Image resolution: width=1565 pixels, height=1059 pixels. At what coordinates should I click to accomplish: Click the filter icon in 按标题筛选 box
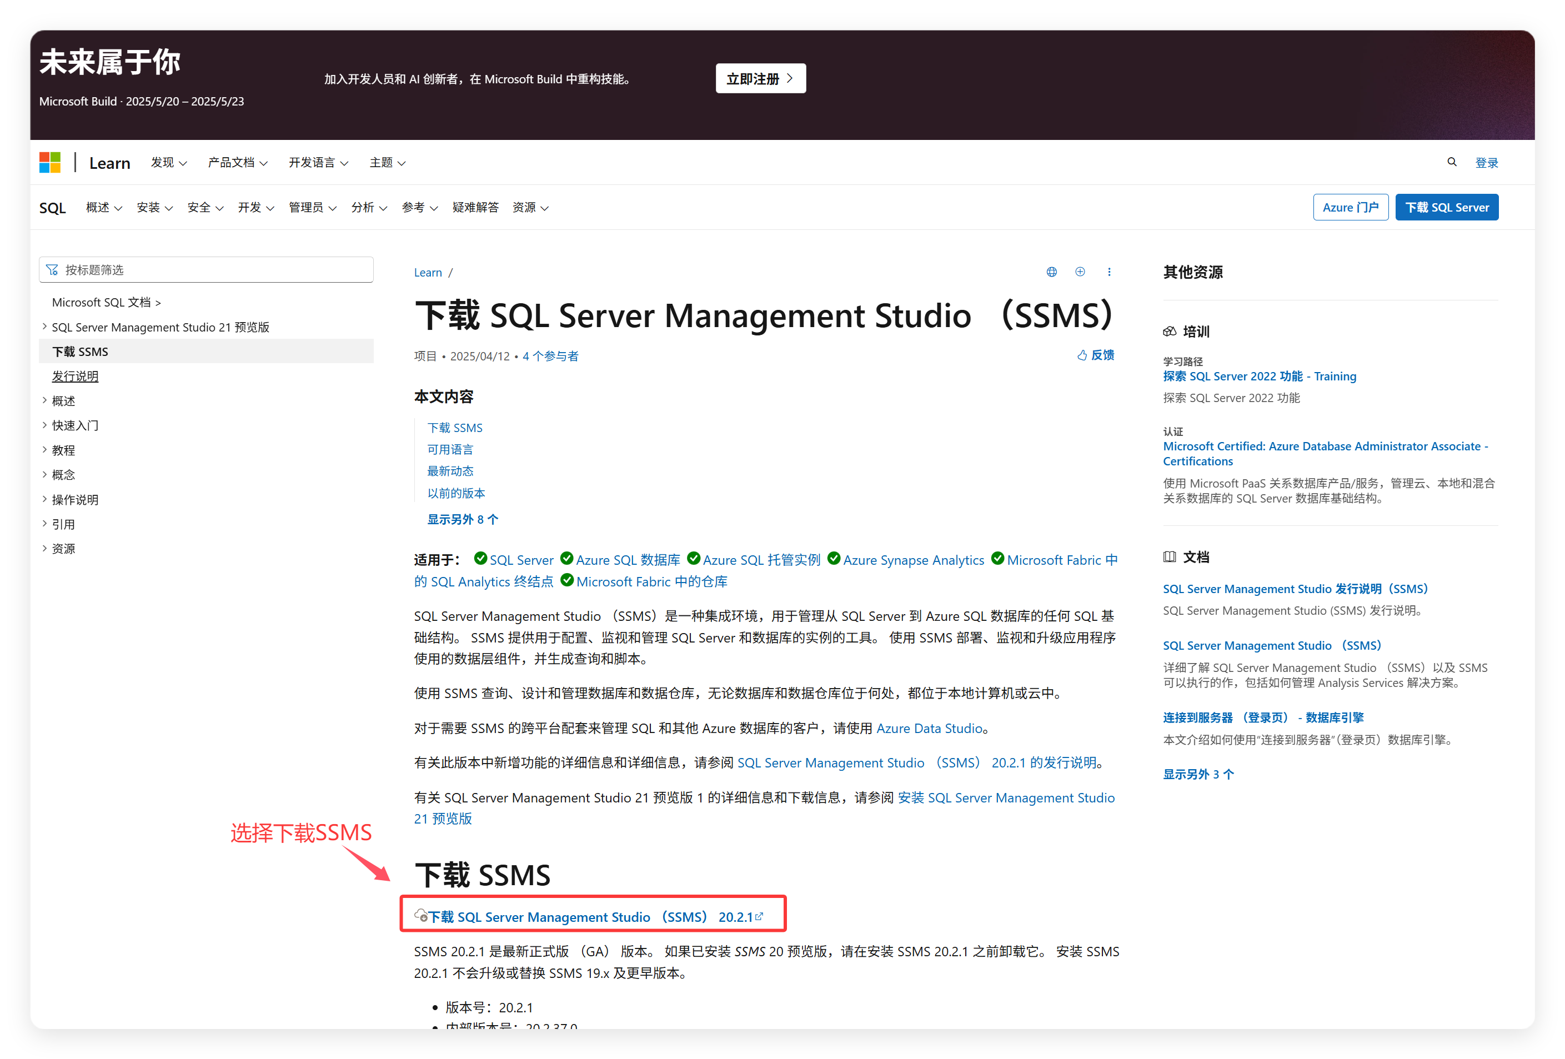click(52, 269)
